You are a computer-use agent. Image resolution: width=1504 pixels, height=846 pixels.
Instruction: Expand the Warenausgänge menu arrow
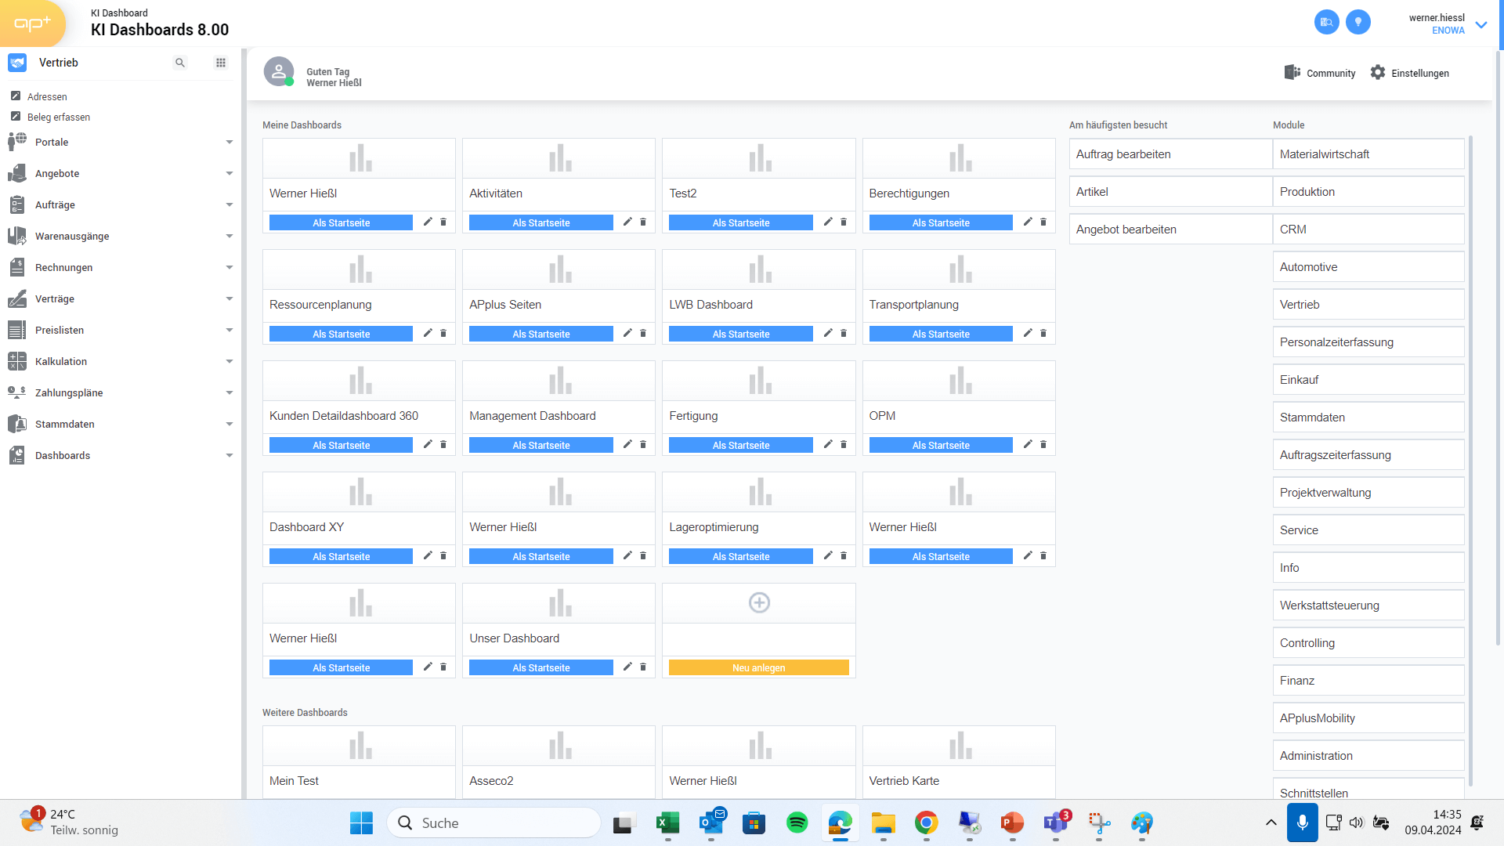click(230, 236)
